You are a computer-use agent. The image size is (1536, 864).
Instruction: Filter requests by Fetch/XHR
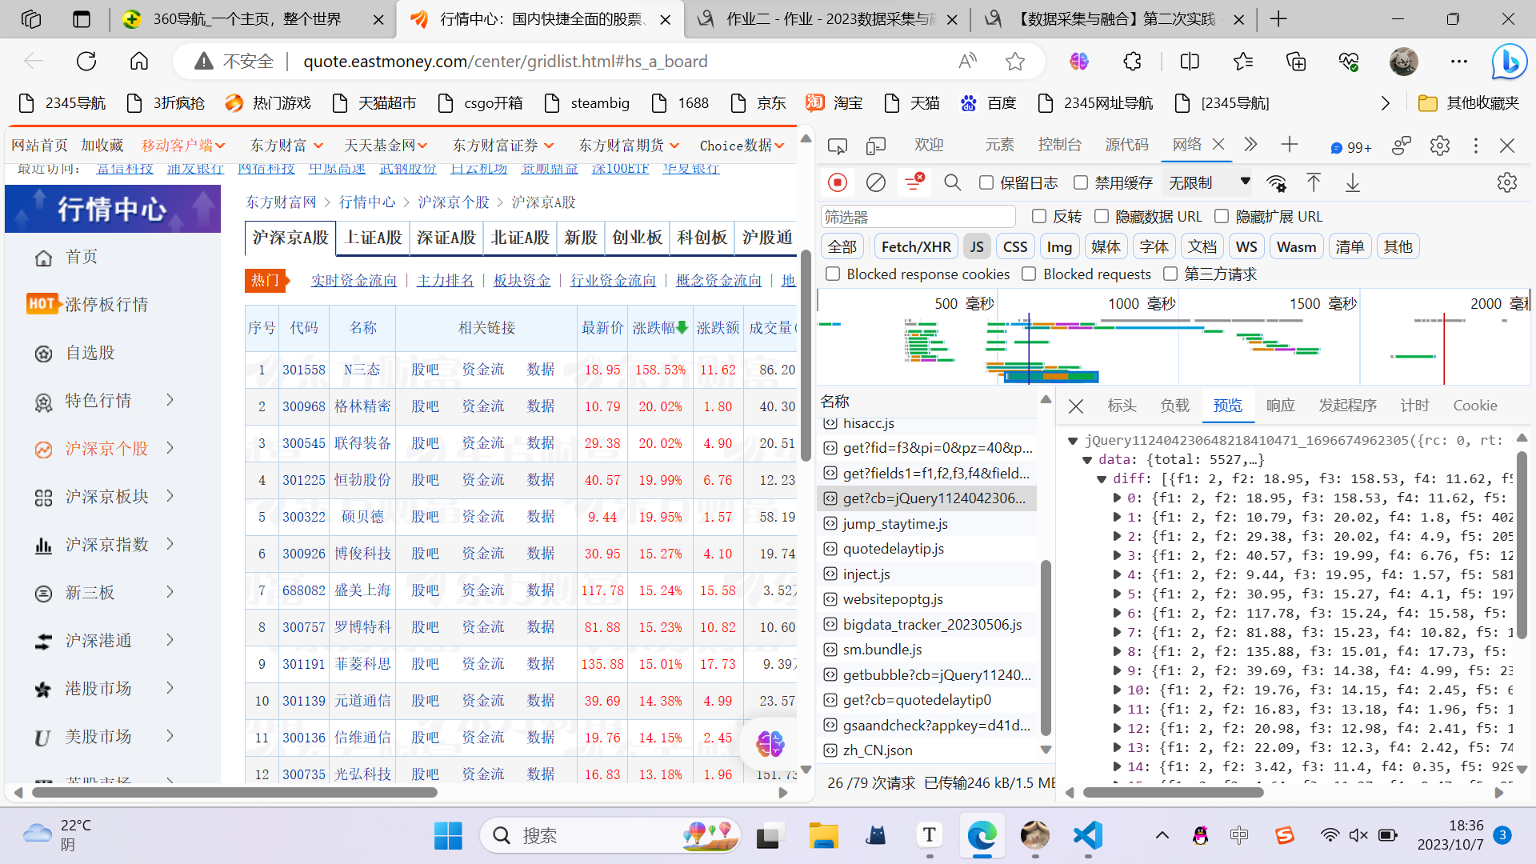point(916,246)
